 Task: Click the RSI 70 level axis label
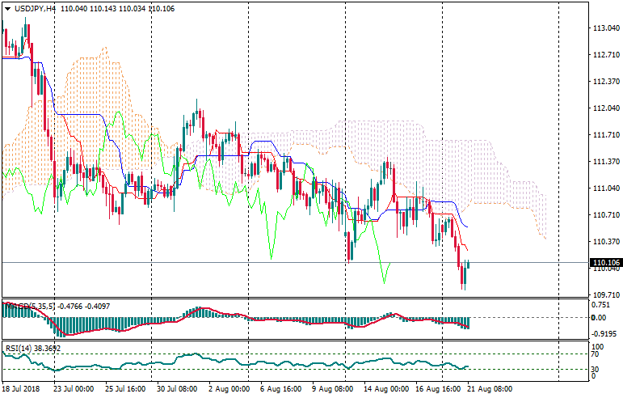(596, 354)
